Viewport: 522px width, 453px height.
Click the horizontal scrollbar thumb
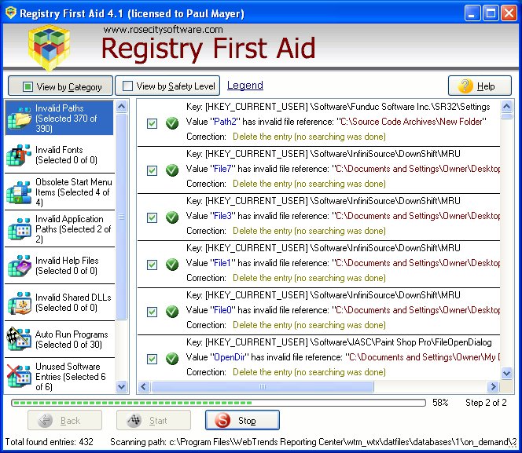[263, 386]
